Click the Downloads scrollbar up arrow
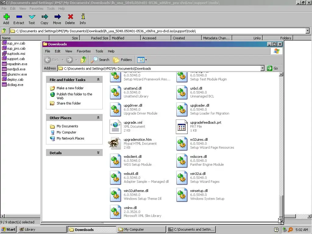 pos(281,74)
